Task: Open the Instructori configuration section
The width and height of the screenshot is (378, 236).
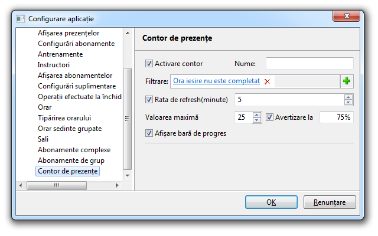Action: click(54, 65)
